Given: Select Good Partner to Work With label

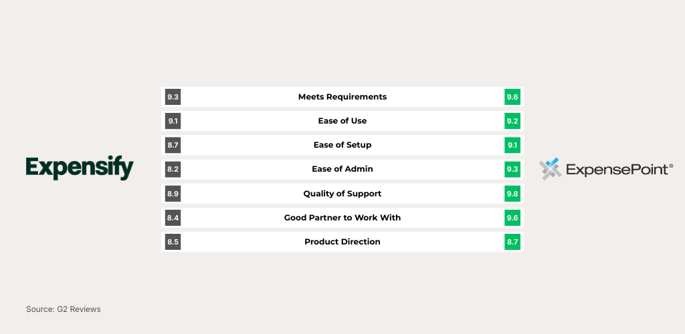Looking at the screenshot, I should pyautogui.click(x=342, y=218).
